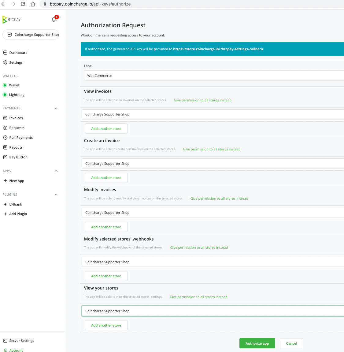Open the Coincharge Supporter Shop store selector

pyautogui.click(x=31, y=35)
